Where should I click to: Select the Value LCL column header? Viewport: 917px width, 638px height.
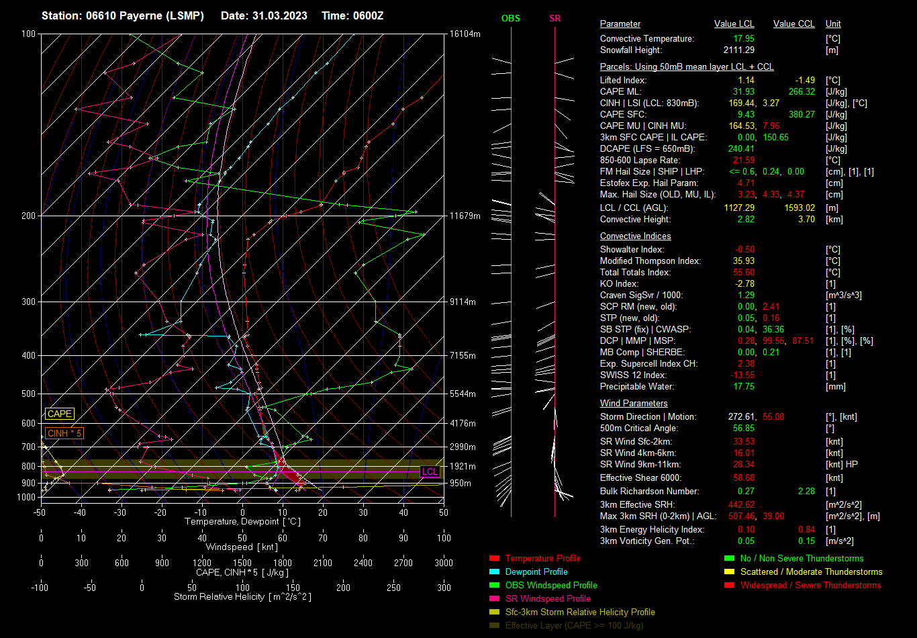pos(734,24)
